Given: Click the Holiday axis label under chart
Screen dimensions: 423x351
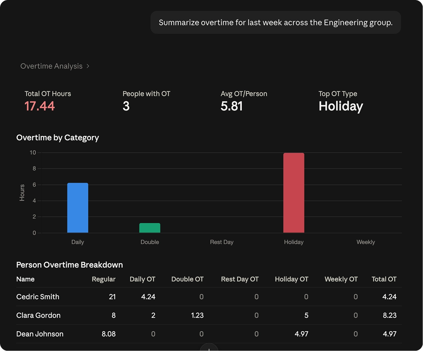Looking at the screenshot, I should pyautogui.click(x=294, y=242).
